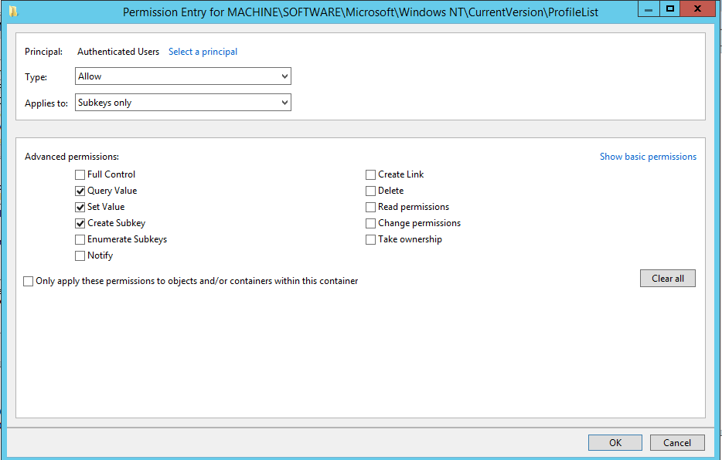Tick the Notify checkbox
Screen dimensions: 722x460
coord(80,255)
